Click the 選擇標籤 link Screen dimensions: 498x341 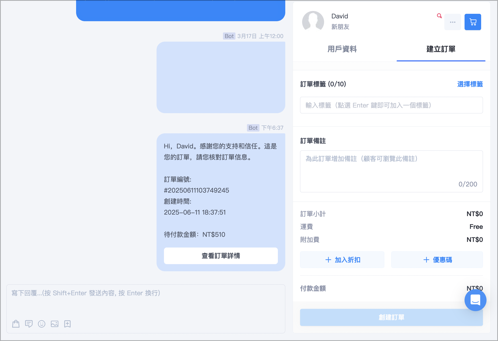[470, 84]
